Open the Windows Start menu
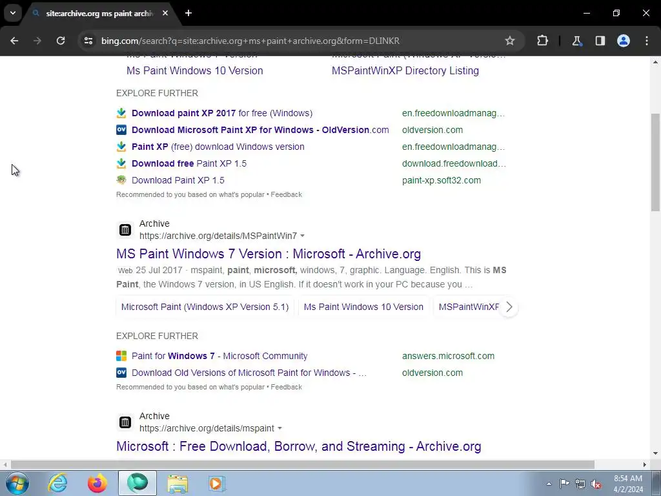This screenshot has width=661, height=496. pyautogui.click(x=17, y=483)
